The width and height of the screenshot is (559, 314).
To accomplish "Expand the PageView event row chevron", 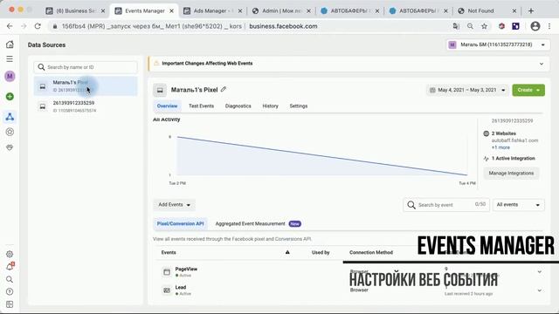I will pos(540,272).
